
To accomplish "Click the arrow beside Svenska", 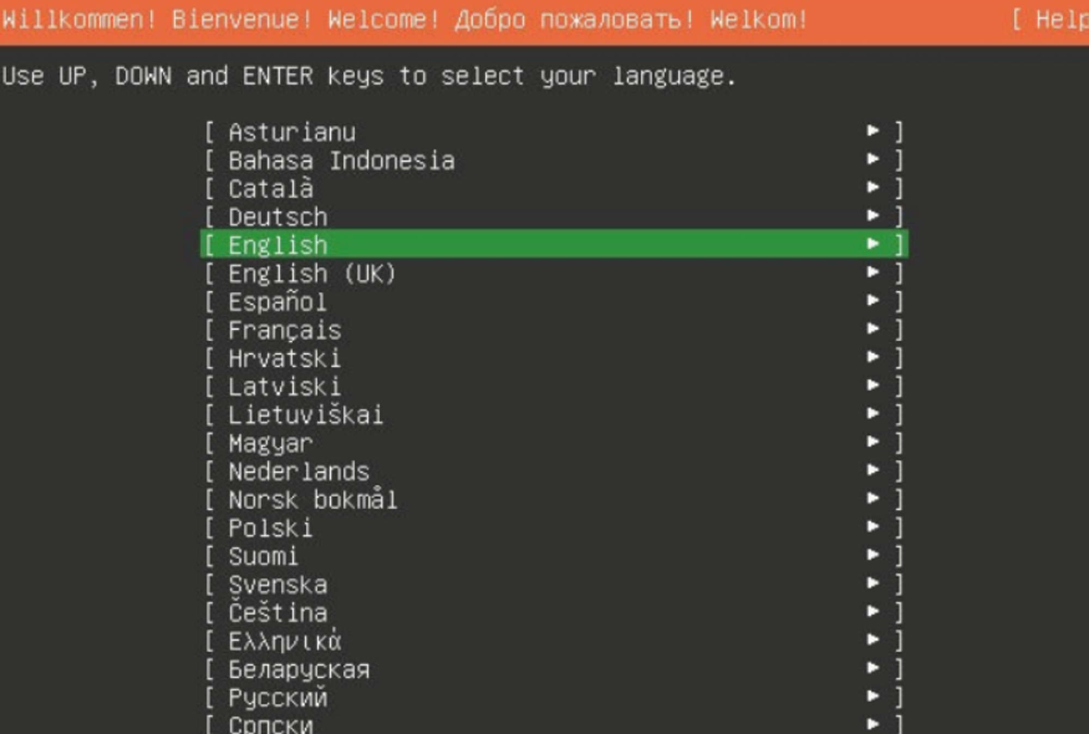I will [x=873, y=583].
